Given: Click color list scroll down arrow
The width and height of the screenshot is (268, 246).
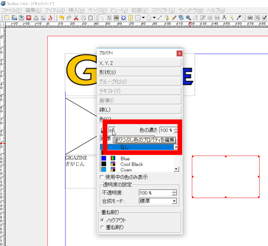Looking at the screenshot, I should pyautogui.click(x=176, y=169).
